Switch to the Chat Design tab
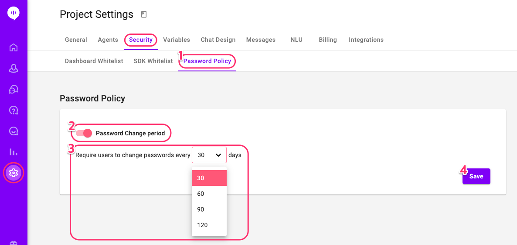Viewport: 517px width, 245px height. (x=218, y=40)
